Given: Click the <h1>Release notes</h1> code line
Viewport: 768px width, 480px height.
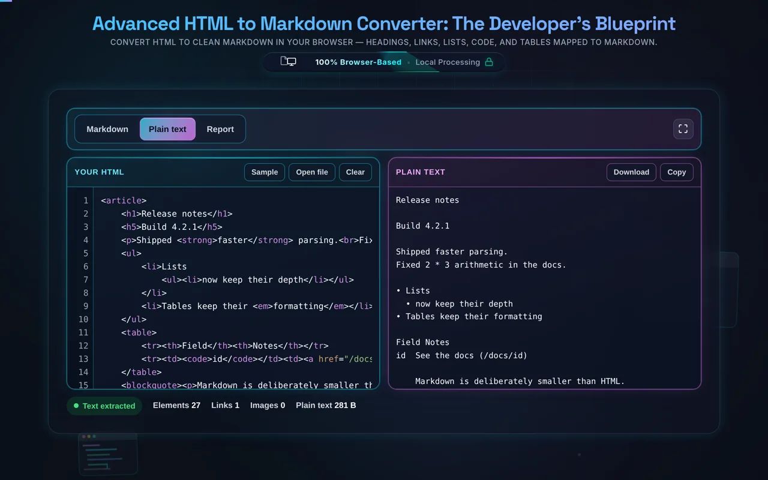Looking at the screenshot, I should (x=176, y=214).
